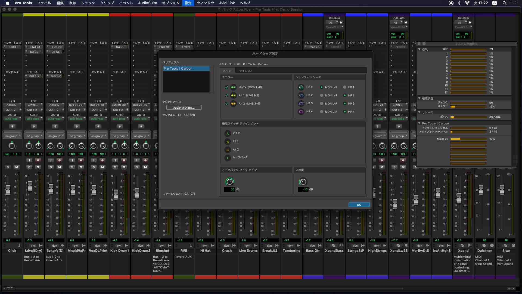Open the 設定 menu
The height and width of the screenshot is (294, 522).
click(188, 3)
